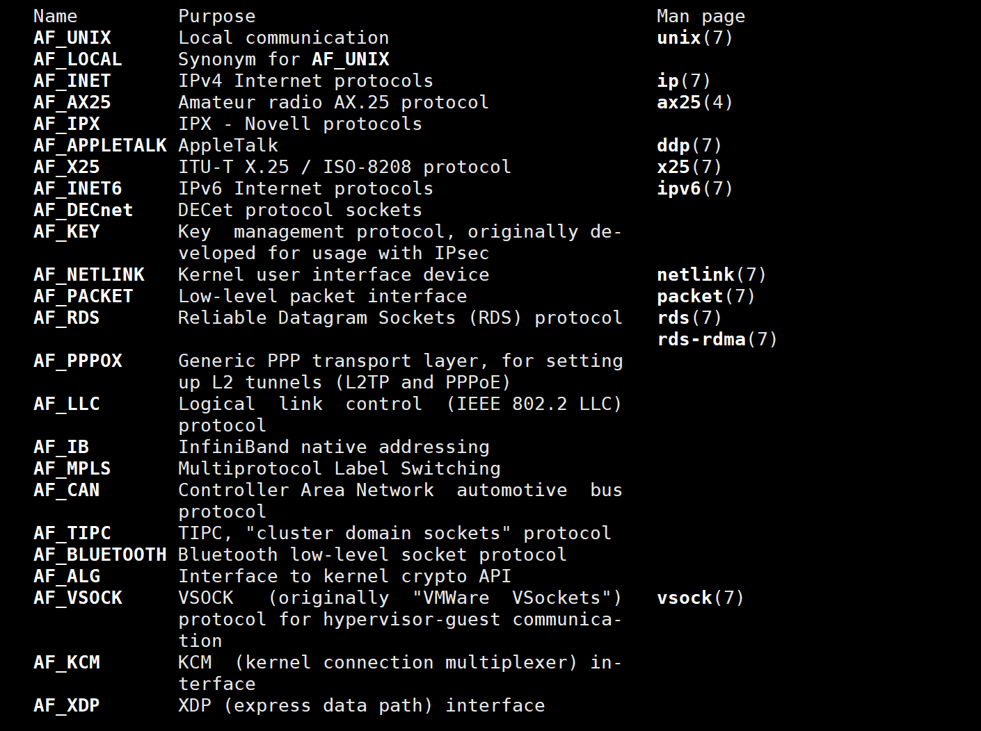This screenshot has height=731, width=981.
Task: Click the ip(7) man page reference
Action: pyautogui.click(x=684, y=81)
